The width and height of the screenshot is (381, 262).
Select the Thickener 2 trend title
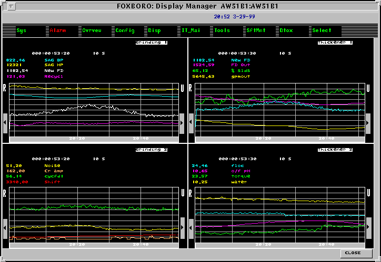(335, 150)
